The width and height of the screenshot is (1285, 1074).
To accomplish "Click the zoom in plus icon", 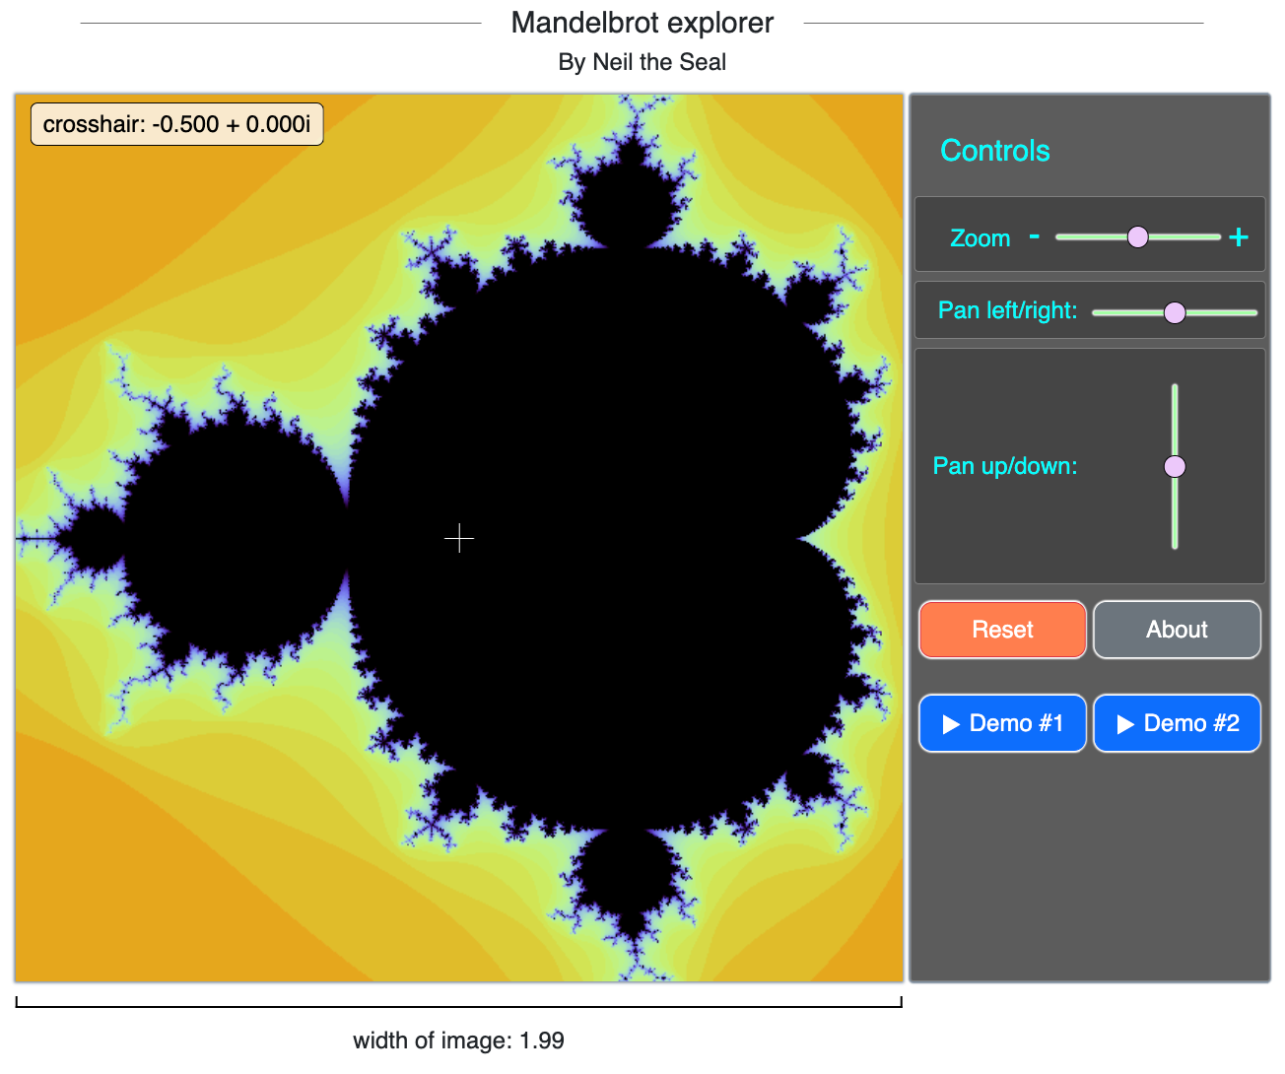I will coord(1238,235).
